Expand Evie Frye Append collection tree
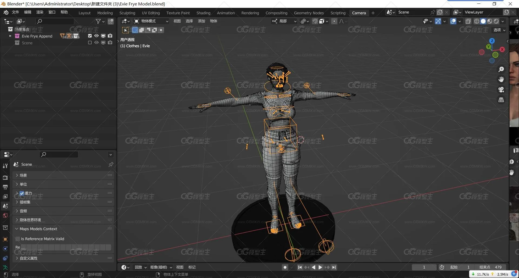The image size is (519, 278). (x=10, y=36)
